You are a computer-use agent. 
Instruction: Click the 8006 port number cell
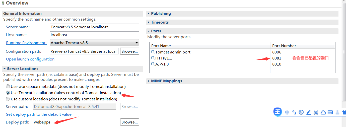(303, 52)
